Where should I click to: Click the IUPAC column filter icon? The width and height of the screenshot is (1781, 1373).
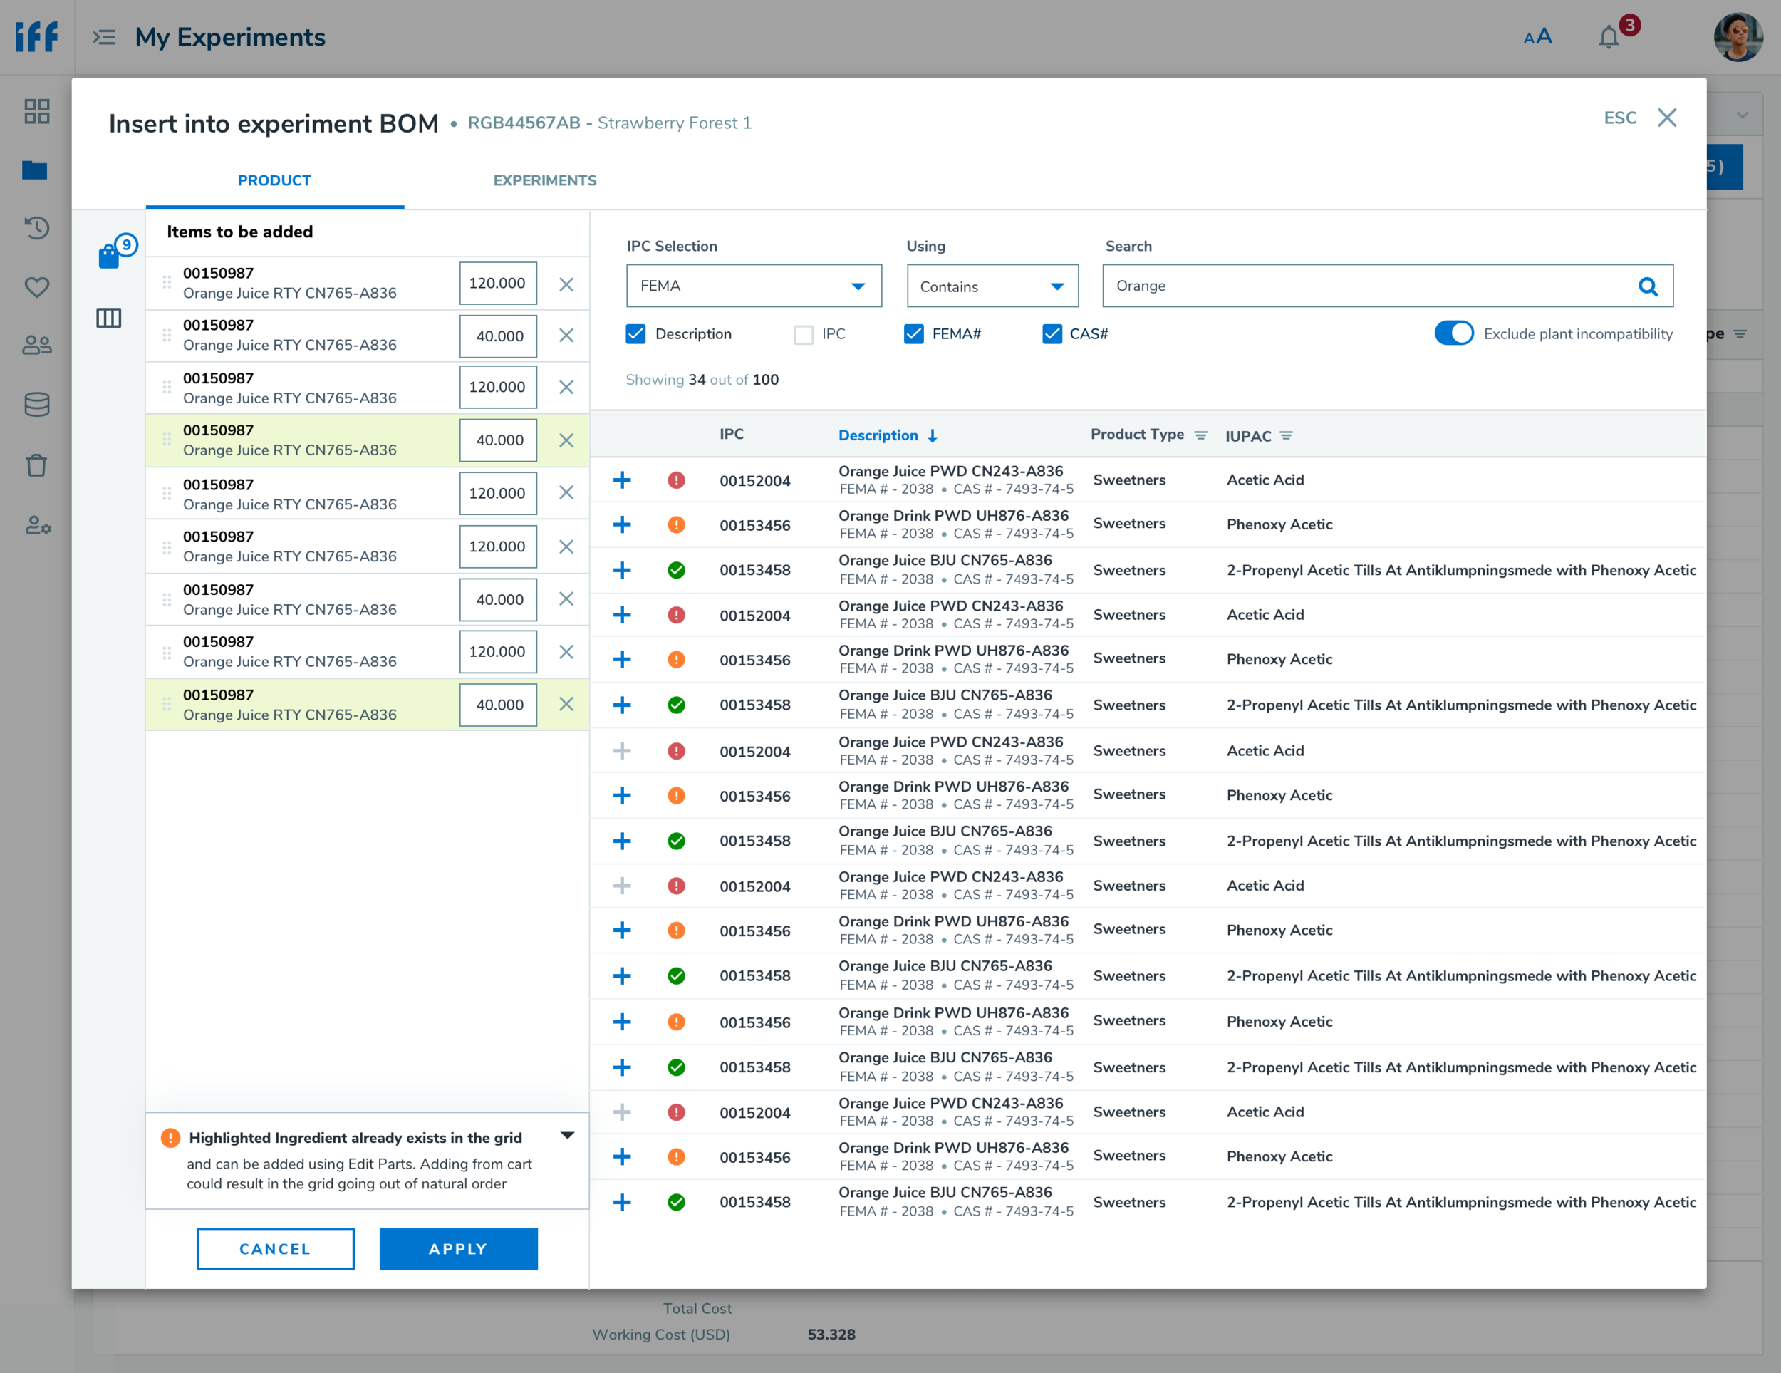coord(1286,435)
